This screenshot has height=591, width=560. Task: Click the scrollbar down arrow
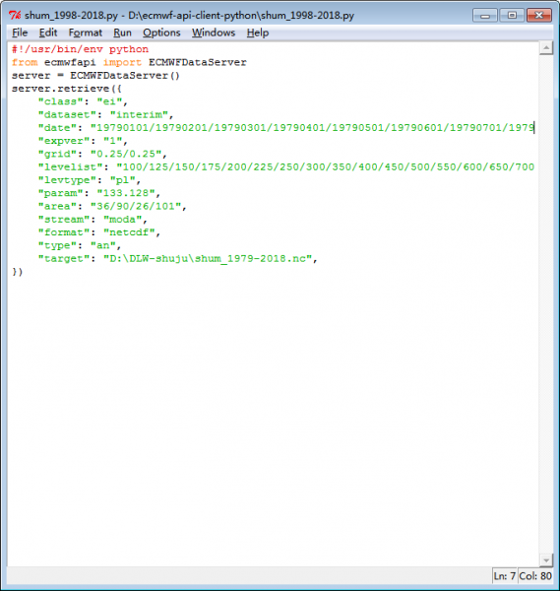point(546,559)
